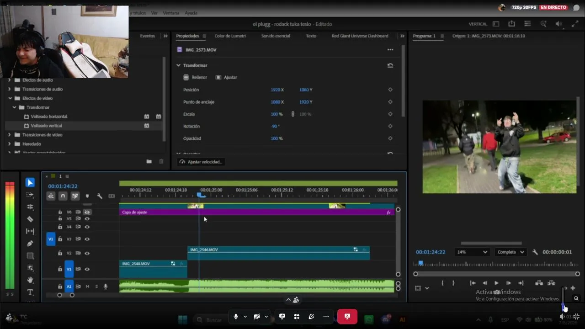Expand the Transiciones de vídeo folder
Screen dimensions: 585x329
tap(10, 135)
